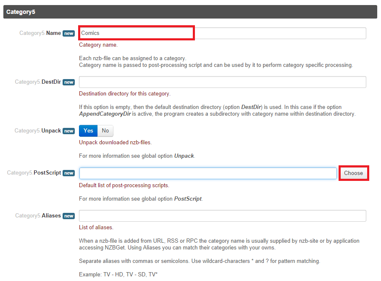Click the PostScript text input field
The height and width of the screenshot is (281, 381).
[208, 173]
